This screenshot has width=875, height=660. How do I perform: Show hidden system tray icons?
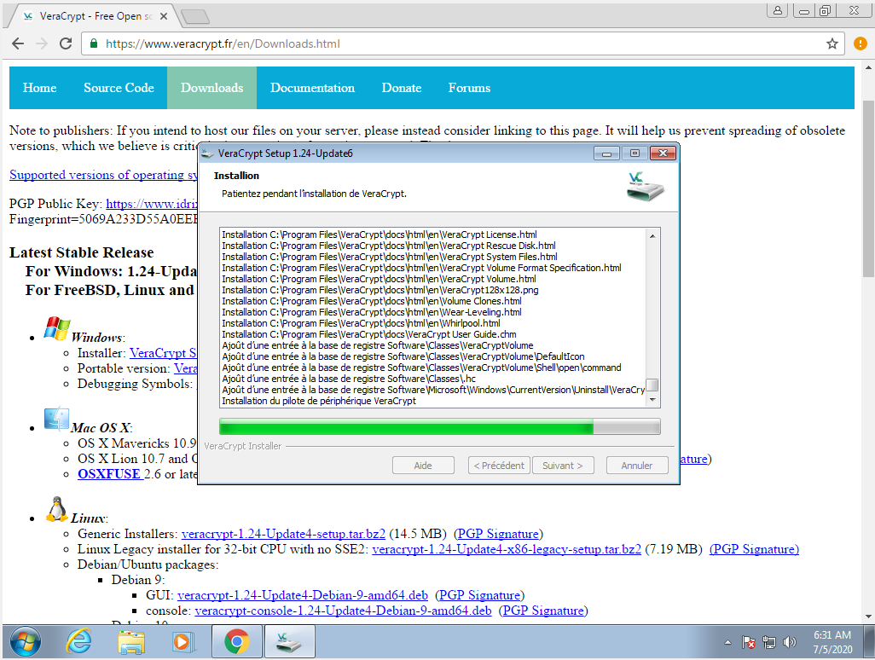[x=727, y=642]
